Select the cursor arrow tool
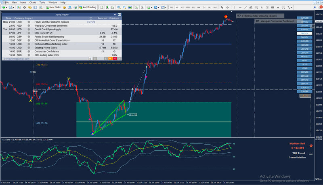Image resolution: width=323 pixels, height=185 pixels. pyautogui.click(x=222, y=7)
